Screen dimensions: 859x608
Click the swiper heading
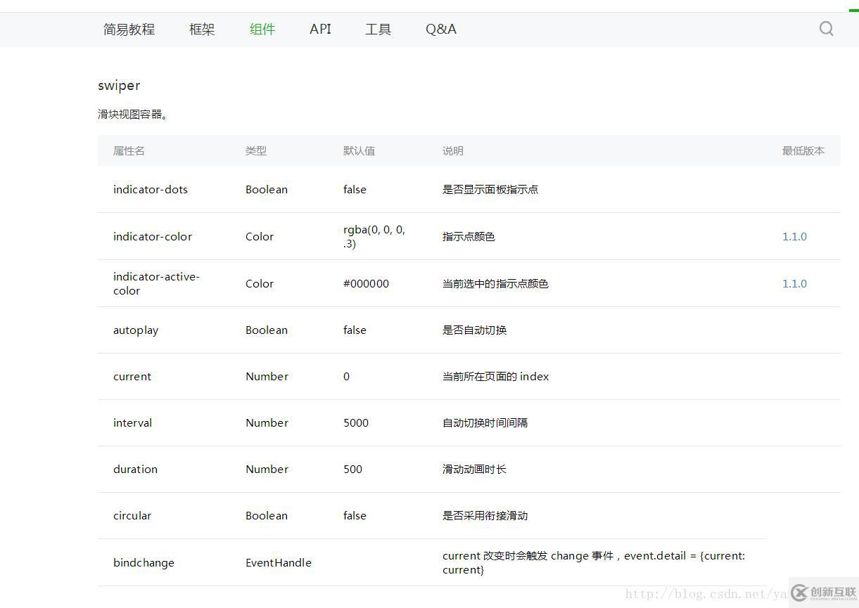[119, 85]
